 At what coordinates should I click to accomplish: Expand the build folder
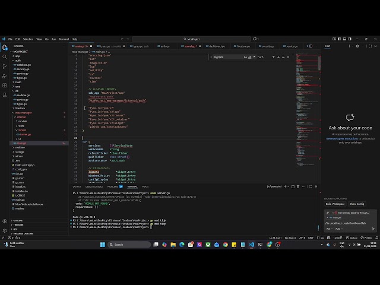(x=18, y=82)
